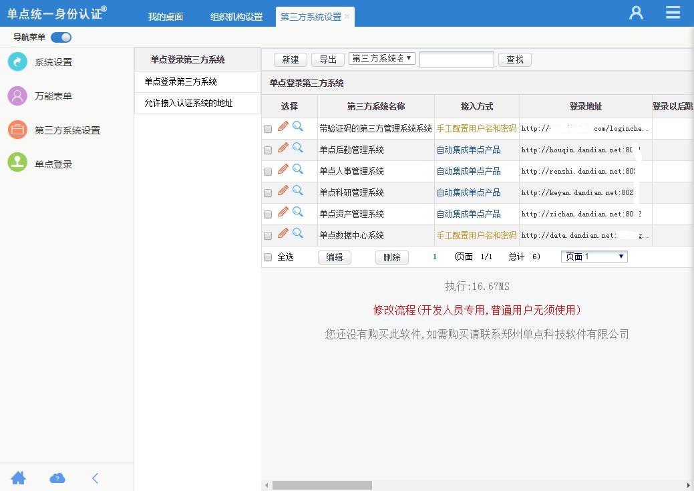694x491 pixels.
Task: Open the 第三方系统名 search field dropdown
Action: [x=382, y=58]
